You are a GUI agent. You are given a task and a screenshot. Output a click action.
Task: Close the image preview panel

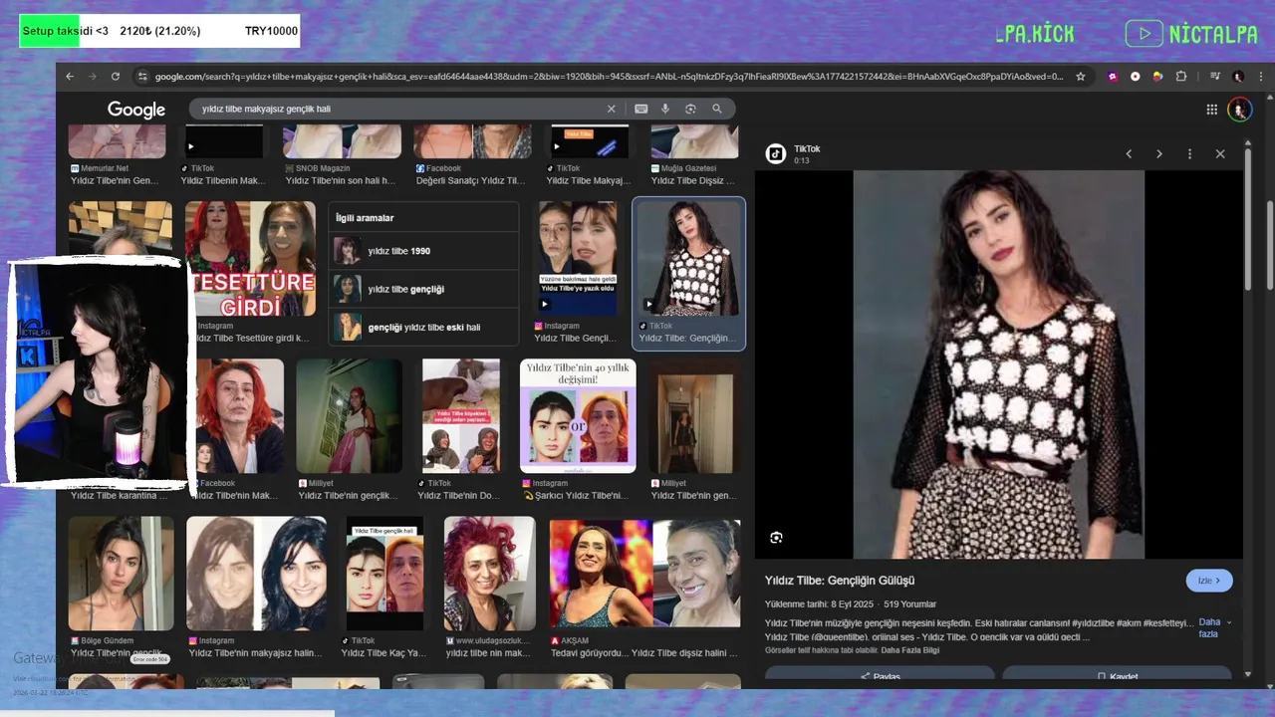(1220, 154)
